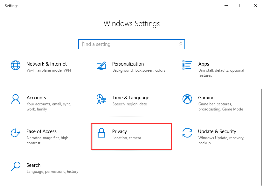Screen dimensions: 263x191
Task: Open the Privacy settings title
Action: click(120, 131)
